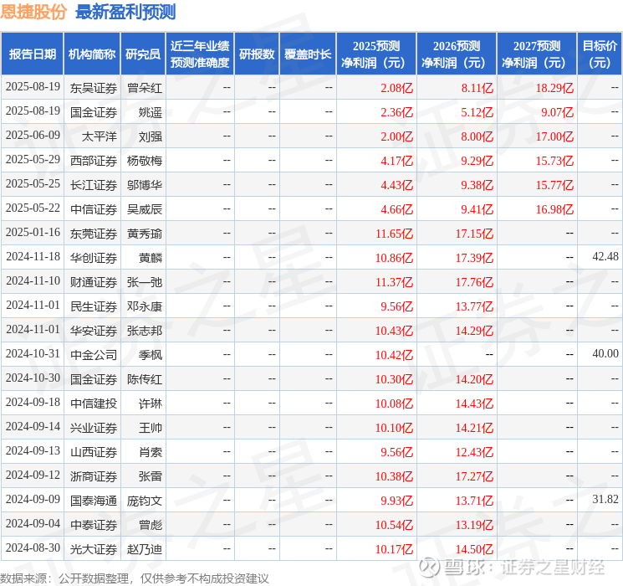Click the 18.29亿 forecast value
The height and width of the screenshot is (586, 623).
click(x=554, y=88)
